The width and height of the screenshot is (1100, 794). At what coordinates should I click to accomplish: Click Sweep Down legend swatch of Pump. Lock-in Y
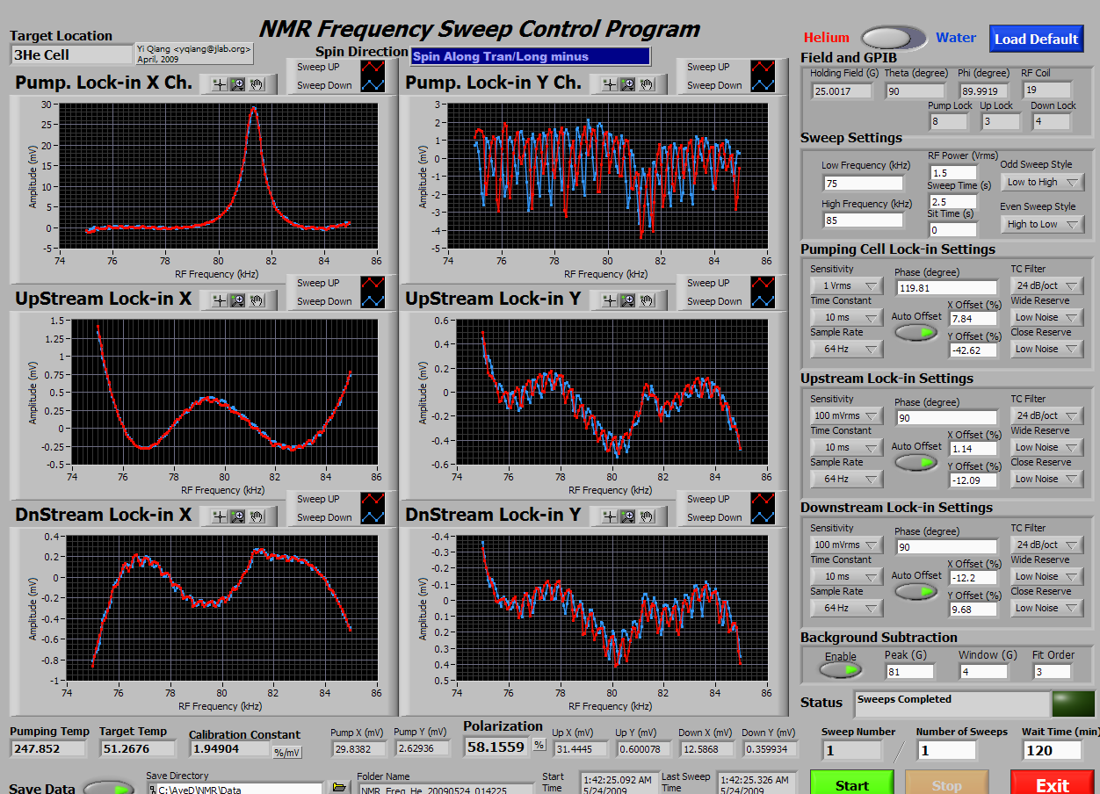coord(764,85)
